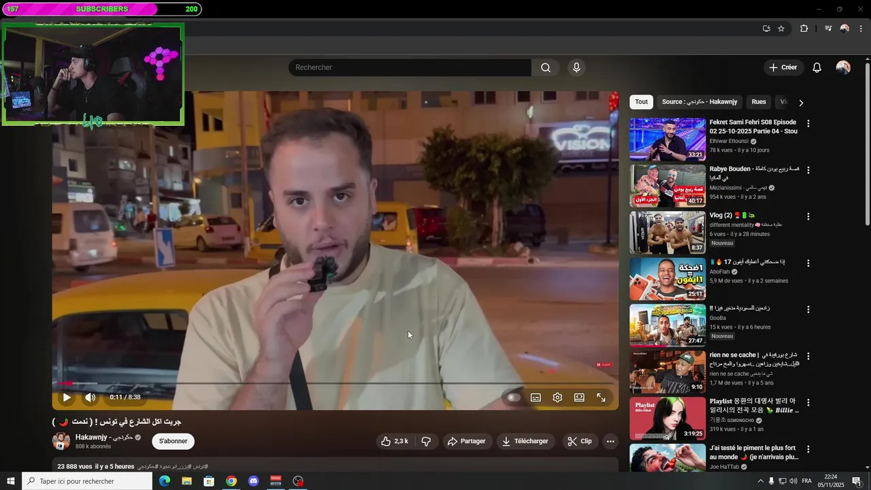Dislike the video with the thumbs-down

[426, 441]
